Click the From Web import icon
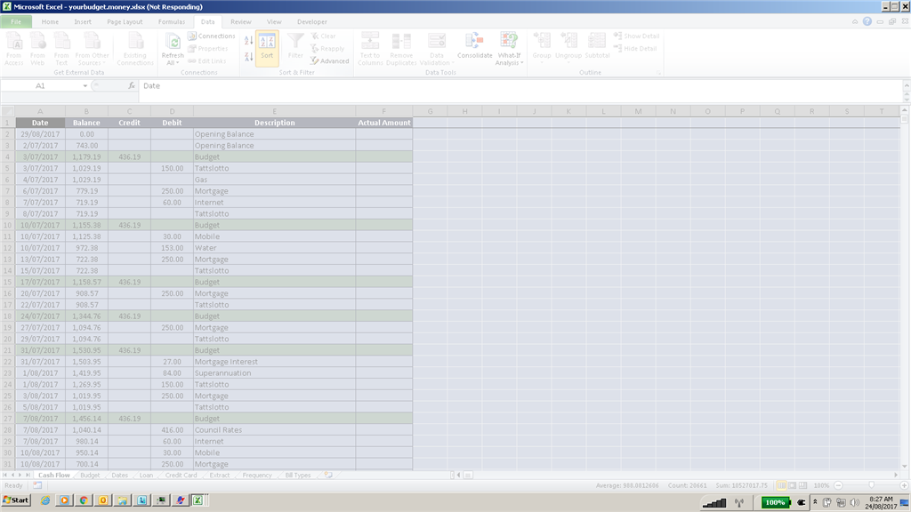Image resolution: width=911 pixels, height=512 pixels. (37, 49)
